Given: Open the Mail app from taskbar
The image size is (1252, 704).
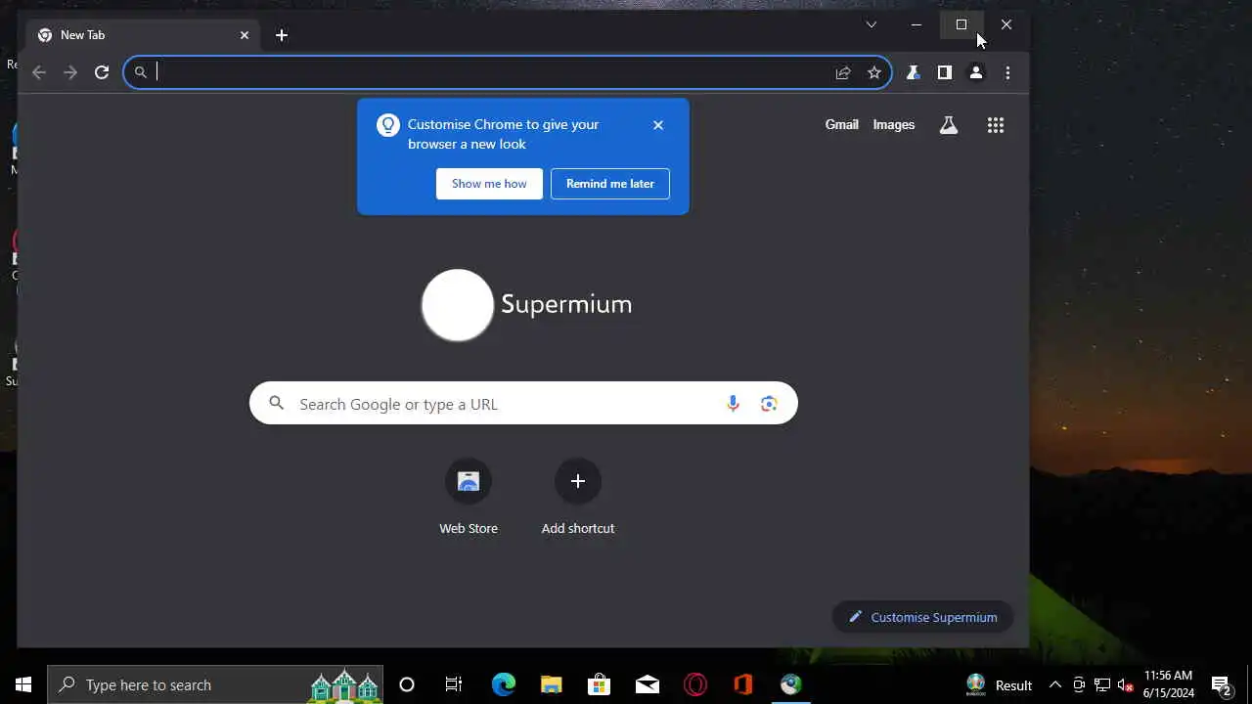Looking at the screenshot, I should [x=648, y=684].
